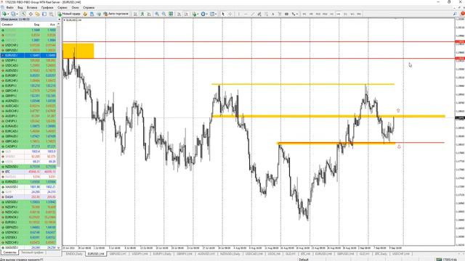Open the Templates toolbar icon
Image resolution: width=465 pixels, height=261 pixels.
click(212, 14)
